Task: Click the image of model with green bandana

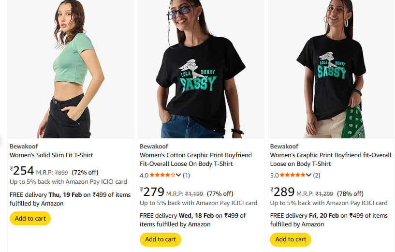Action: pyautogui.click(x=331, y=69)
